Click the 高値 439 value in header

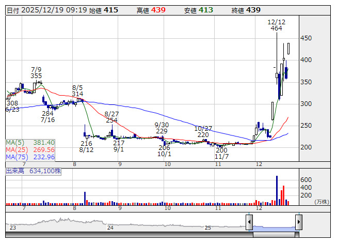point(151,10)
